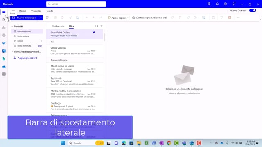Image resolution: width=262 pixels, height=147 pixels.
Task: Click the message list scrollbar
Action: point(104,37)
